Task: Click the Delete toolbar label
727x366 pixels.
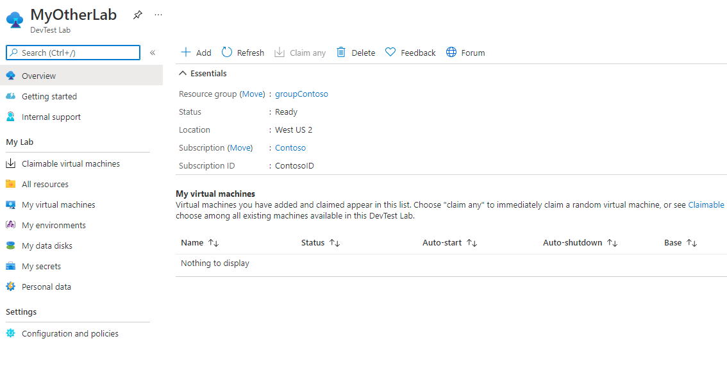Action: click(x=363, y=53)
